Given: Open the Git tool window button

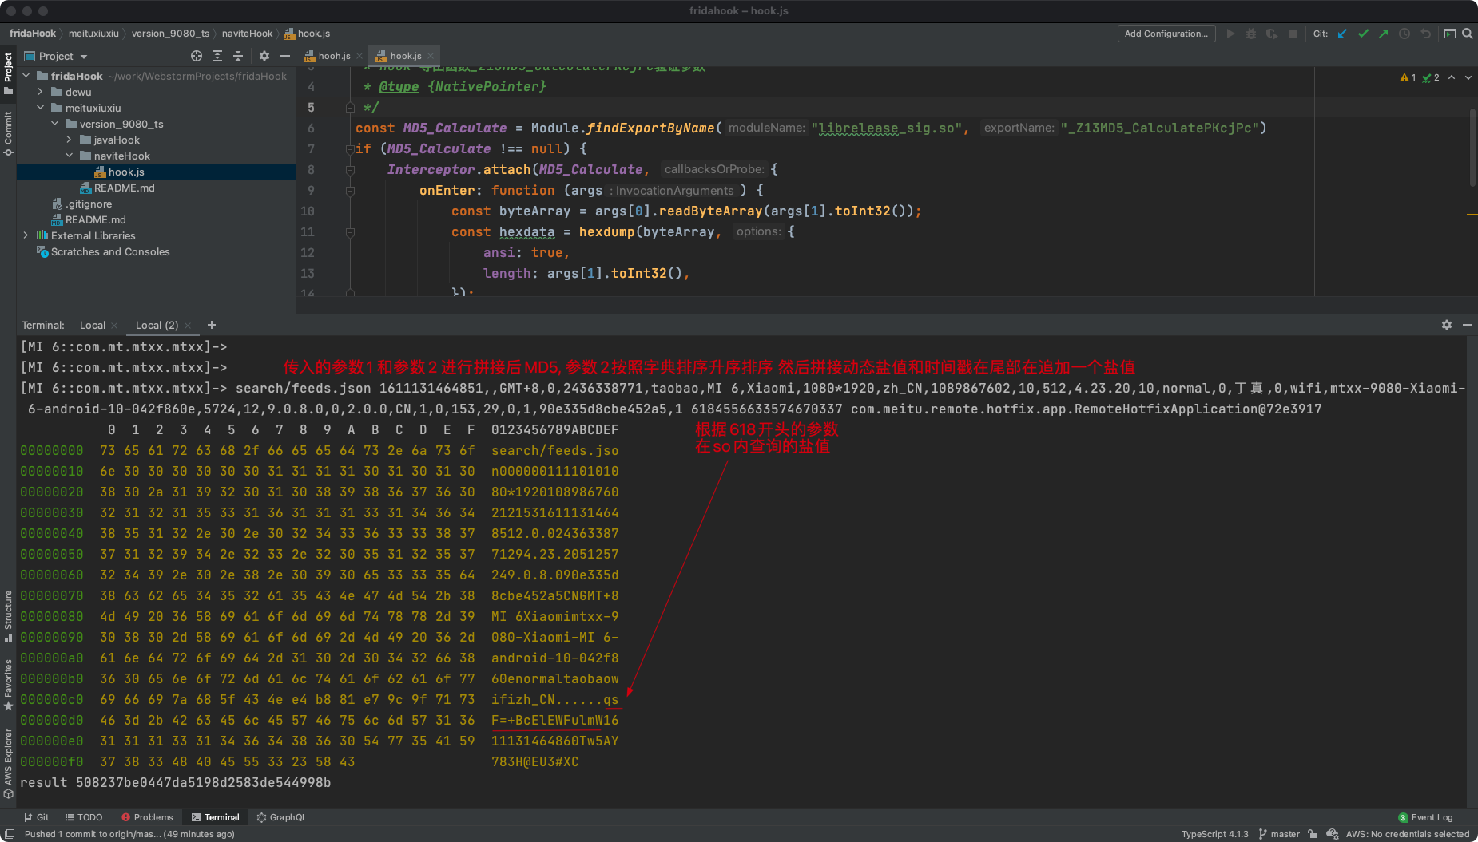Looking at the screenshot, I should point(37,817).
